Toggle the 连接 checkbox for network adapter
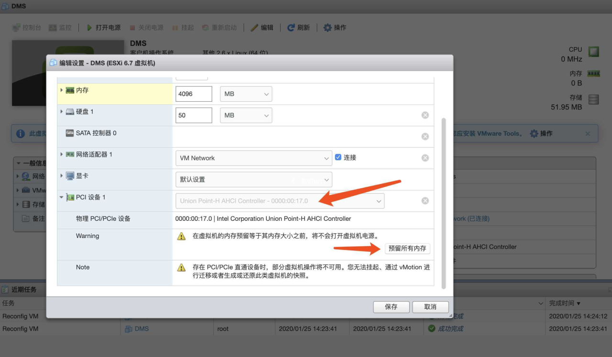The image size is (612, 357). [337, 158]
